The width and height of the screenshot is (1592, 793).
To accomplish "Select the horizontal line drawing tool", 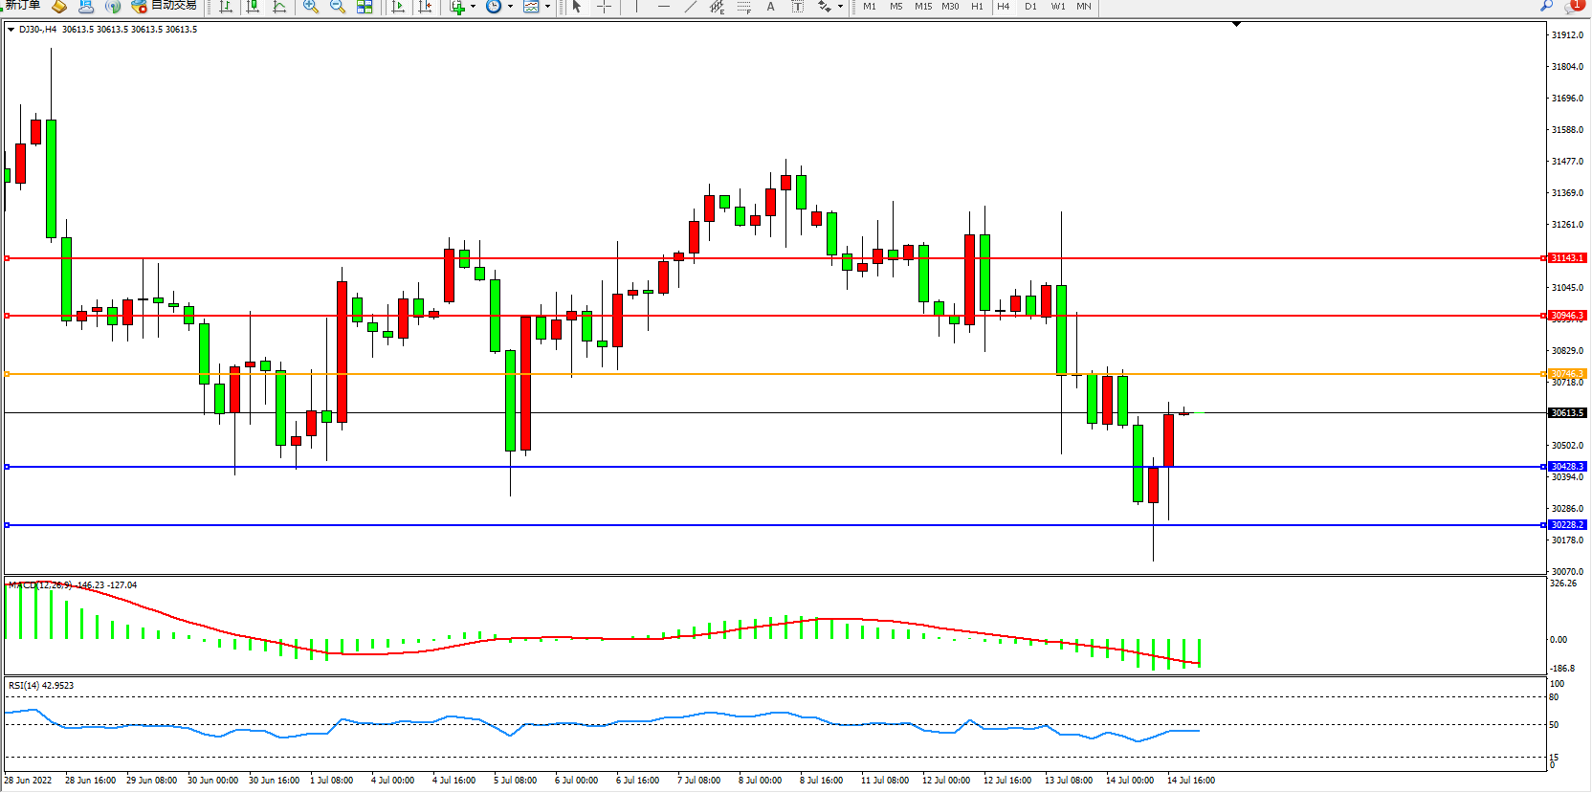I will [x=663, y=7].
